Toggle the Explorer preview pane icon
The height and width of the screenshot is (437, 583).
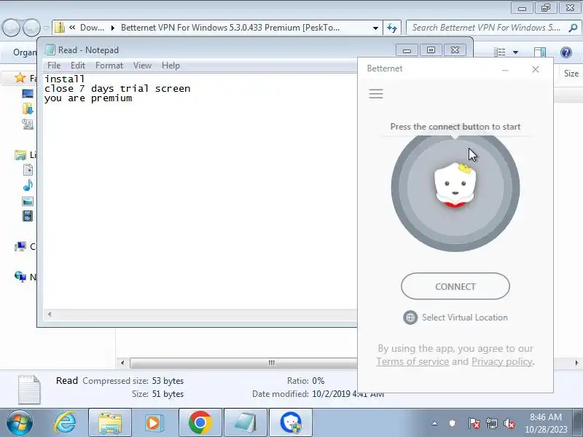[539, 52]
